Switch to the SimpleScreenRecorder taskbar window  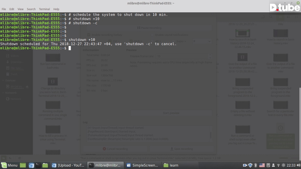pos(143,165)
